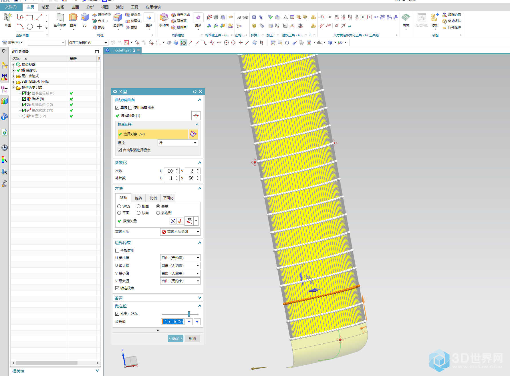Click the reverse vector direction icon

tap(173, 221)
